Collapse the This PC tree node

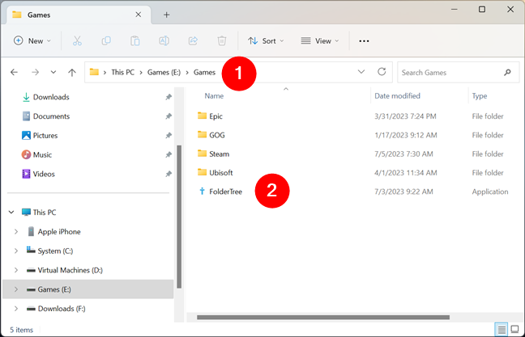click(11, 213)
